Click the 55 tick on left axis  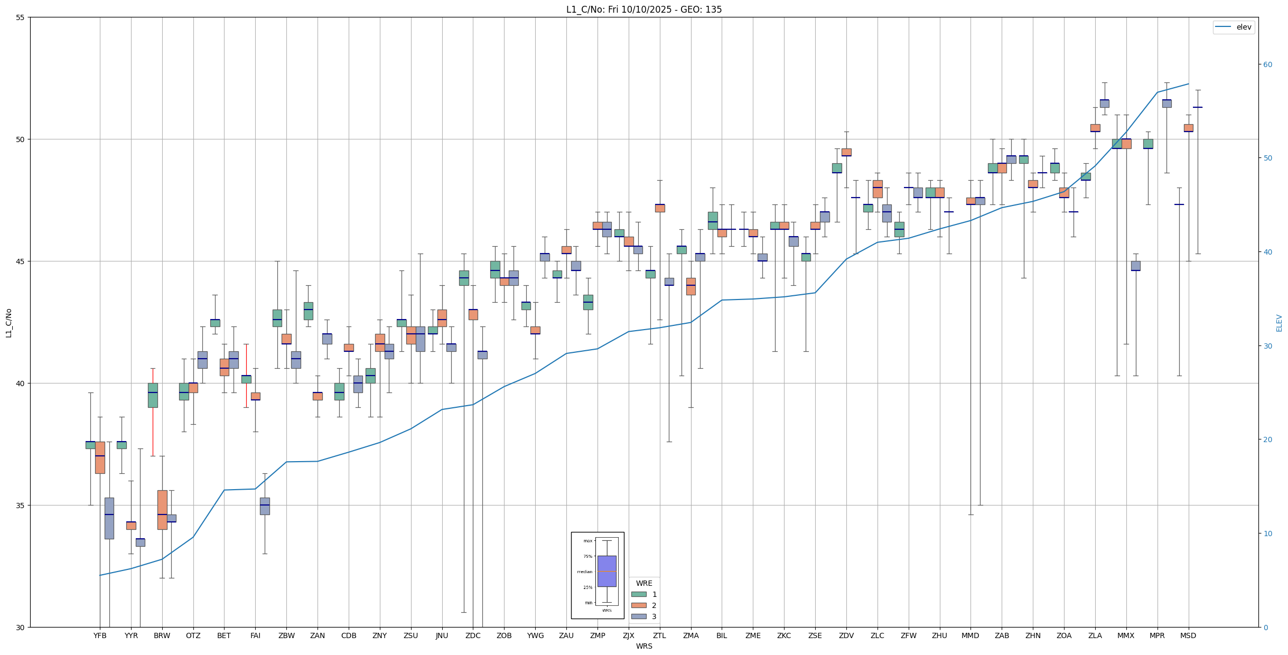(x=21, y=17)
